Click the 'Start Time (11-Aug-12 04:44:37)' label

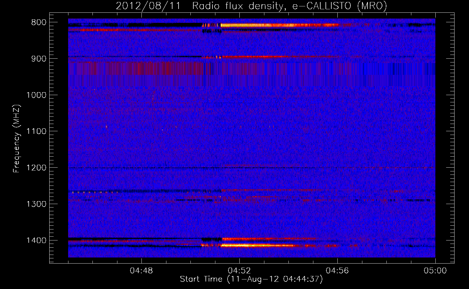tap(251, 279)
